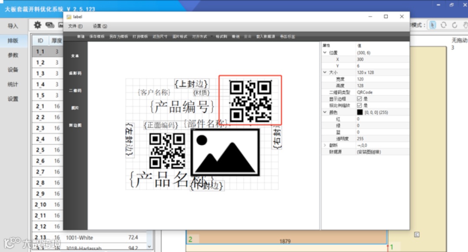
Task: Select the lower QR code on the label canvas
Action: [167, 151]
